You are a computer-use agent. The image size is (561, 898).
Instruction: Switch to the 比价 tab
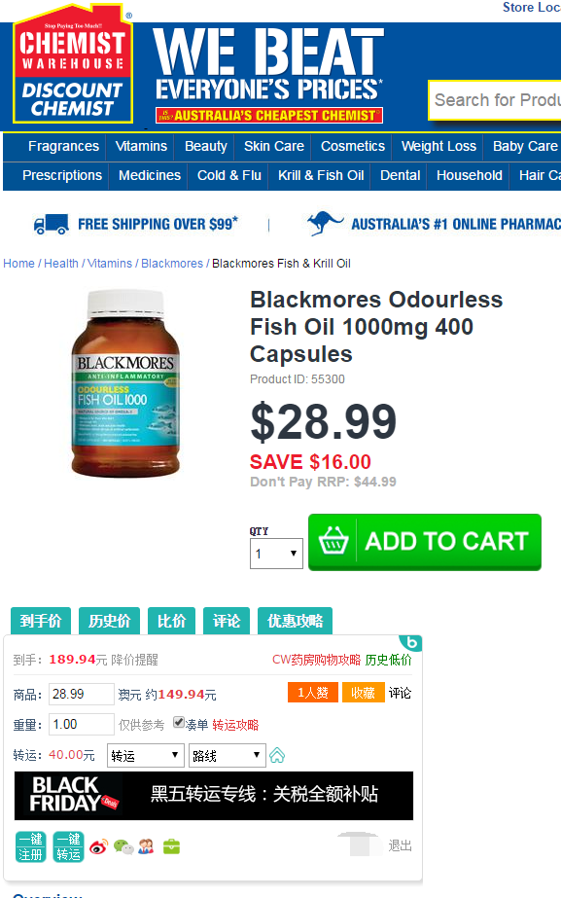point(172,621)
